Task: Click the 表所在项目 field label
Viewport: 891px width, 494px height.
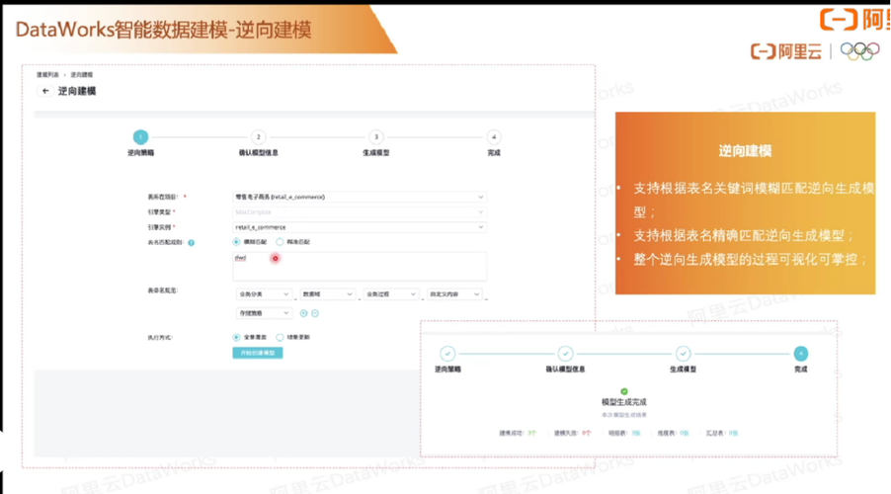Action: 163,197
